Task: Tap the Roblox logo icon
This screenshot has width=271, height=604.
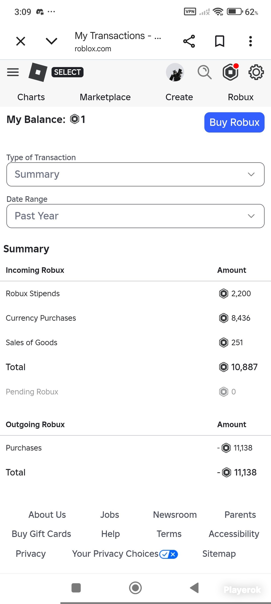Action: click(x=38, y=72)
